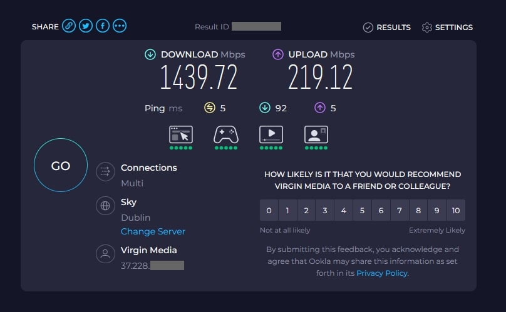Click the Connections Multi icon
This screenshot has width=506, height=312.
105,172
